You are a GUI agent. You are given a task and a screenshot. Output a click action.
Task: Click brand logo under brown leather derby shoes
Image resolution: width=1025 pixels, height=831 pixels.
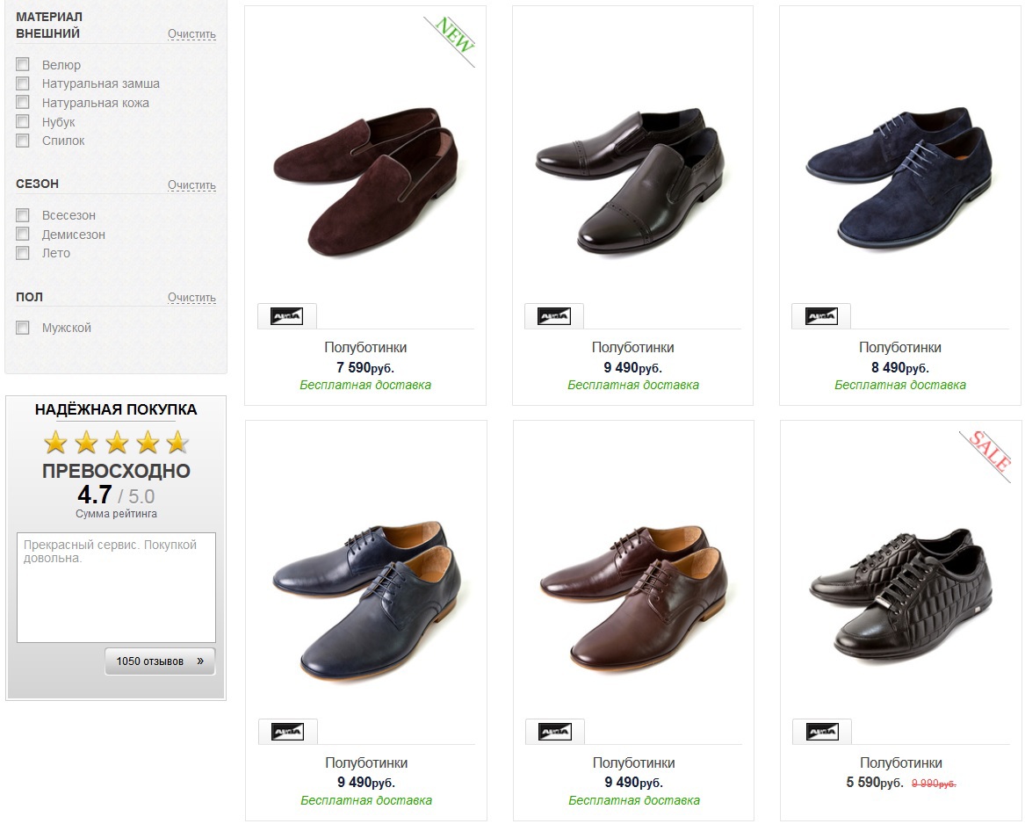pyautogui.click(x=555, y=732)
